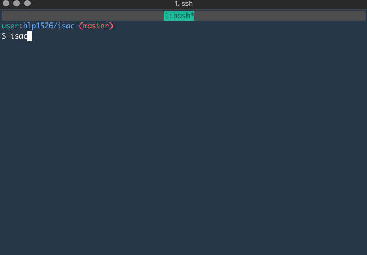Click the 'user' text in prompt
This screenshot has width=367, height=255.
point(10,26)
